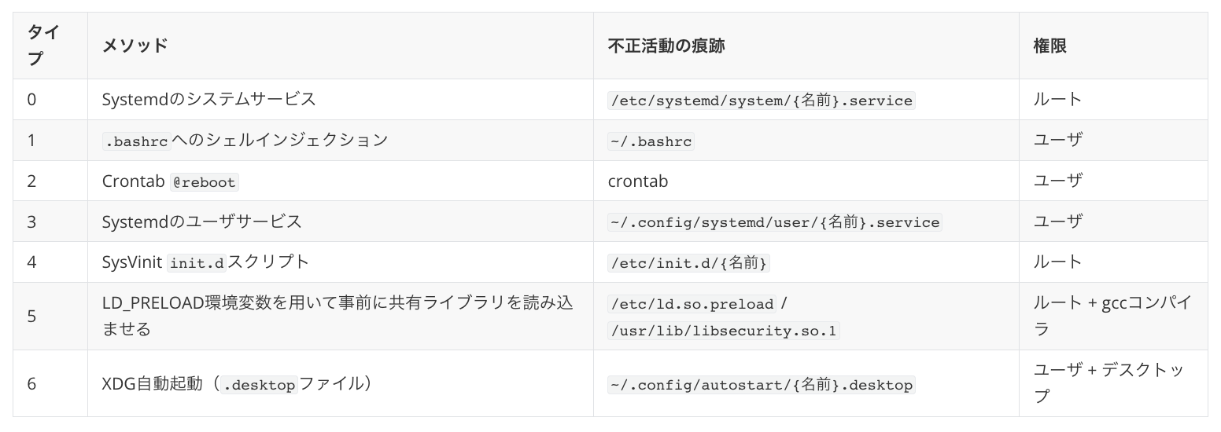Click the ~/.config/systemd/user service path
Image resolution: width=1221 pixels, height=432 pixels.
pos(774,222)
